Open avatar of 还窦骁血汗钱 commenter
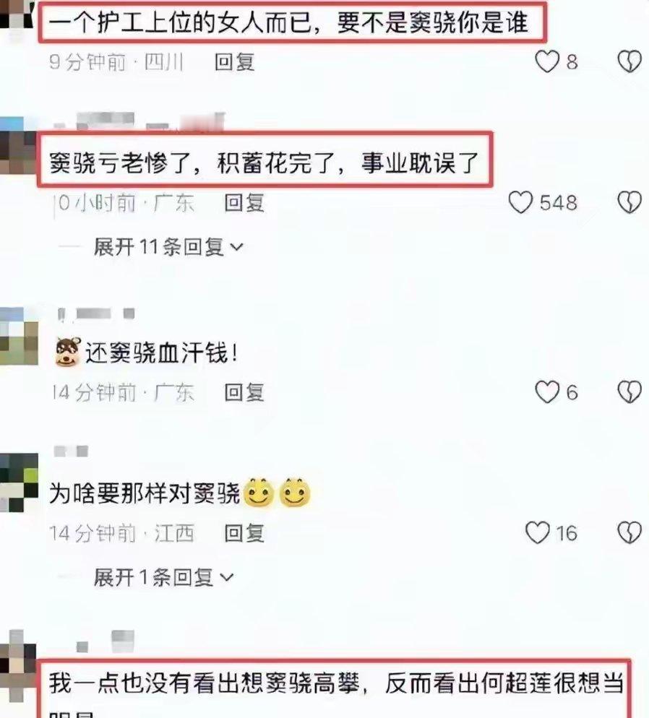 [18, 337]
